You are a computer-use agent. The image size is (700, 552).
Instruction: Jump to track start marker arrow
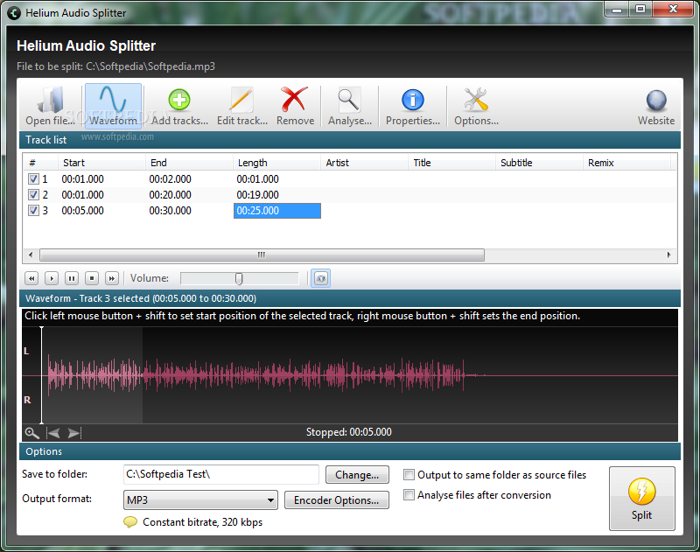point(53,433)
